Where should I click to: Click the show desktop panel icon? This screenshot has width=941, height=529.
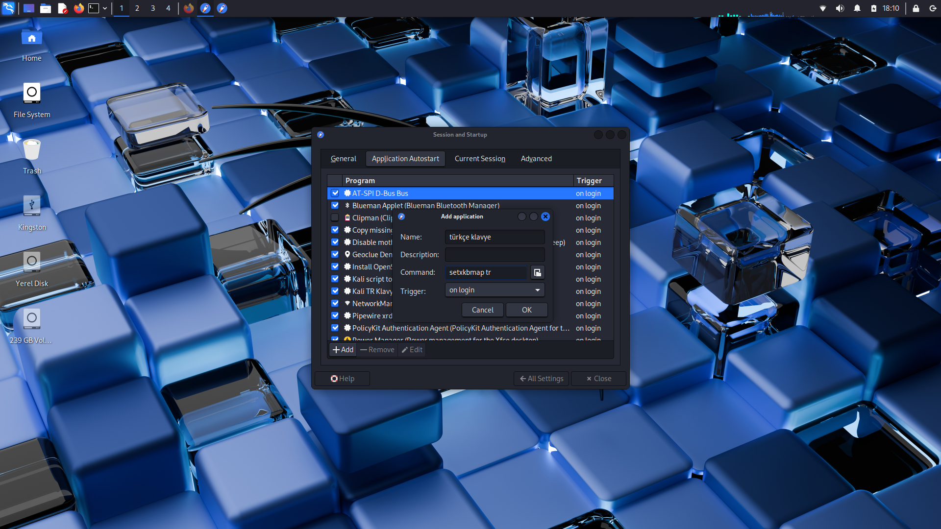(29, 8)
